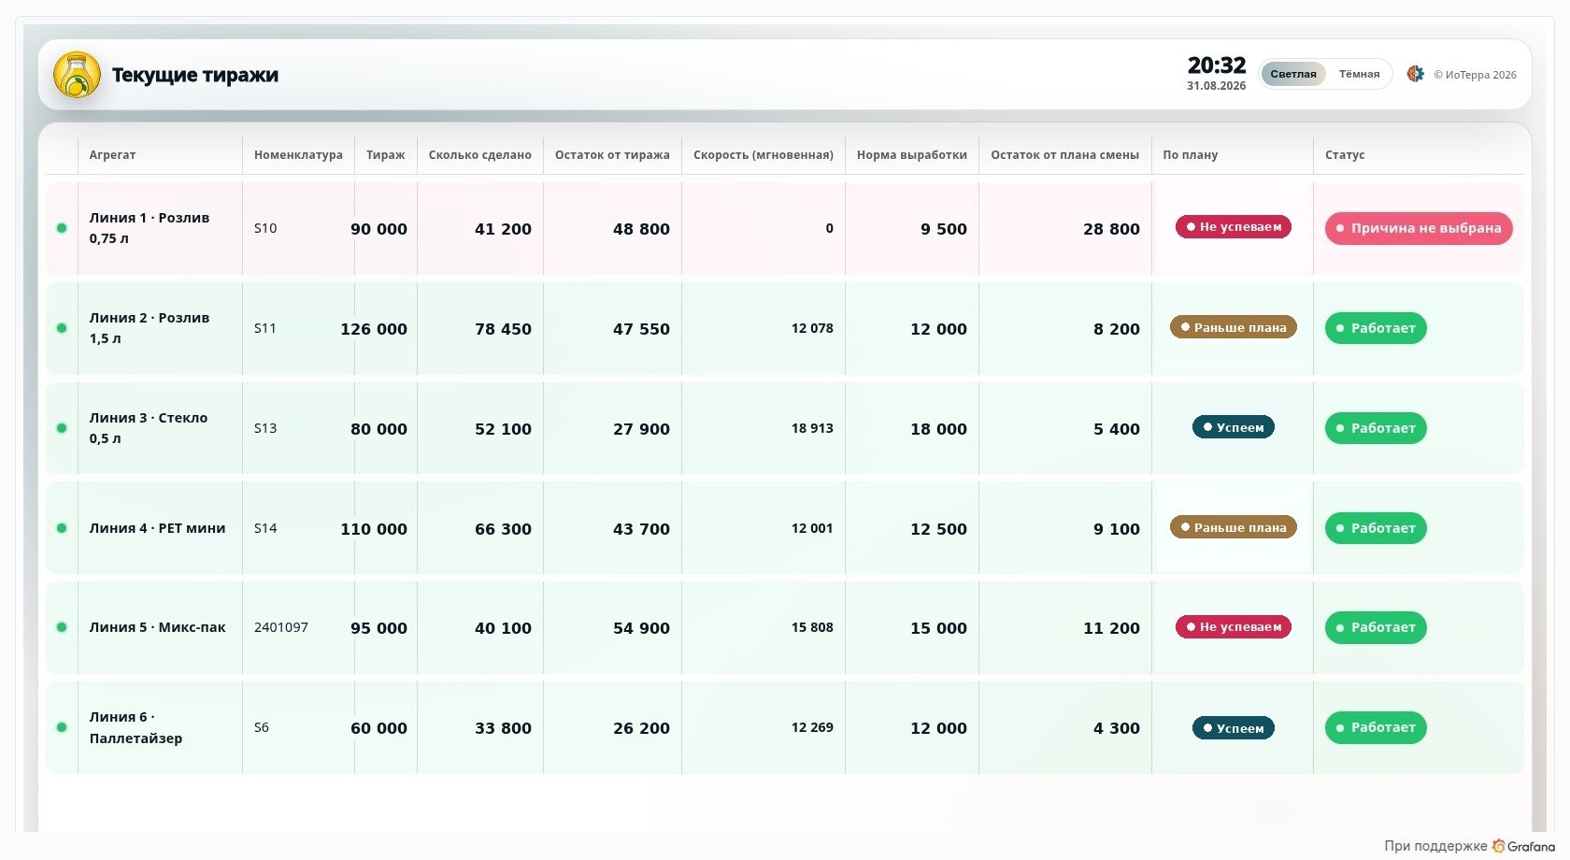Image resolution: width=1570 pixels, height=860 pixels.
Task: Click Не успеваем badge for Линия 5
Action: (x=1234, y=627)
